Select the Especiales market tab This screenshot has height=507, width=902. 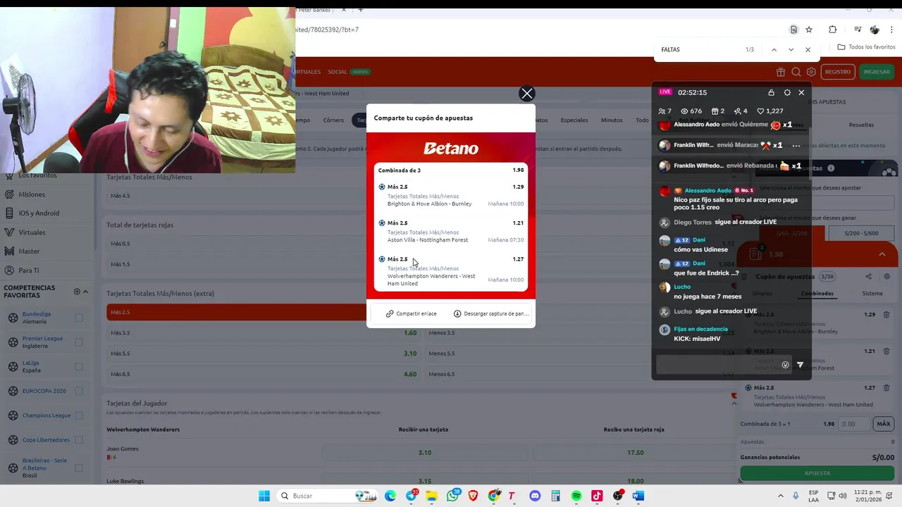[x=574, y=120]
